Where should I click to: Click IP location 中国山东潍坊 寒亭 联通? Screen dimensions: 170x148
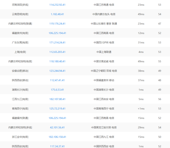point(104,24)
